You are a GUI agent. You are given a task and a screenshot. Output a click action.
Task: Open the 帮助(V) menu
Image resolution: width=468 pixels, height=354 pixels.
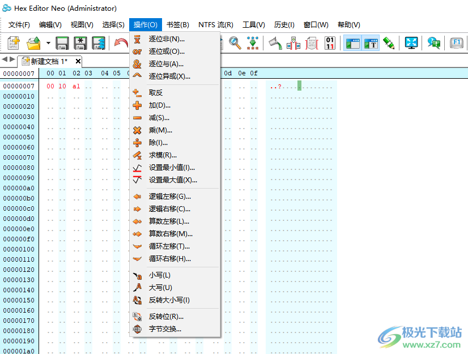[348, 25]
